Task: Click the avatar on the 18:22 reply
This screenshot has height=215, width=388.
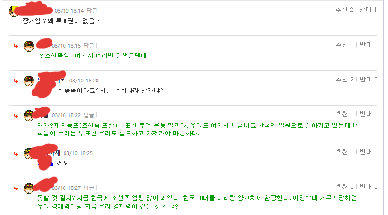Action: (29, 115)
